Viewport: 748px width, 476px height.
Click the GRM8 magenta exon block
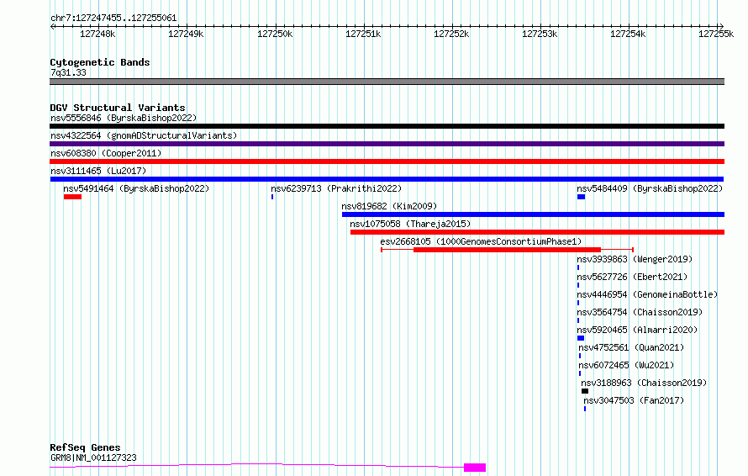tap(475, 468)
